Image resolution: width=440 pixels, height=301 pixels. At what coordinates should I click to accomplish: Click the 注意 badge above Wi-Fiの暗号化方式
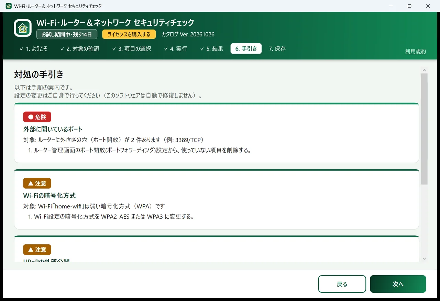(x=37, y=183)
